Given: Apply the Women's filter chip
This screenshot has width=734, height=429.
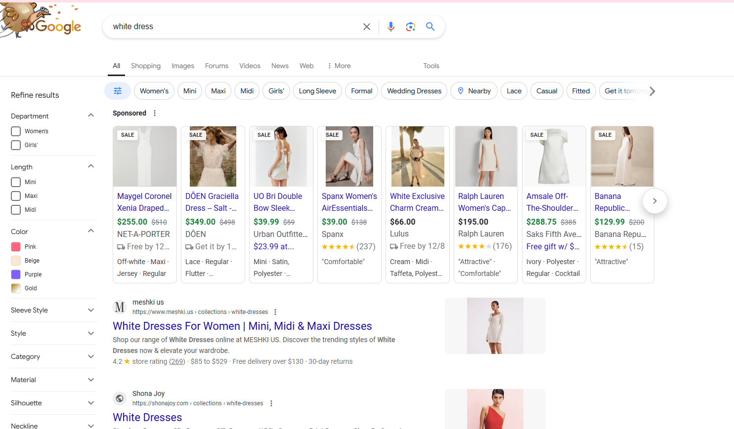Looking at the screenshot, I should pos(154,91).
